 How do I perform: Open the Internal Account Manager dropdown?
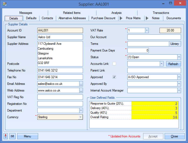coord(179,90)
